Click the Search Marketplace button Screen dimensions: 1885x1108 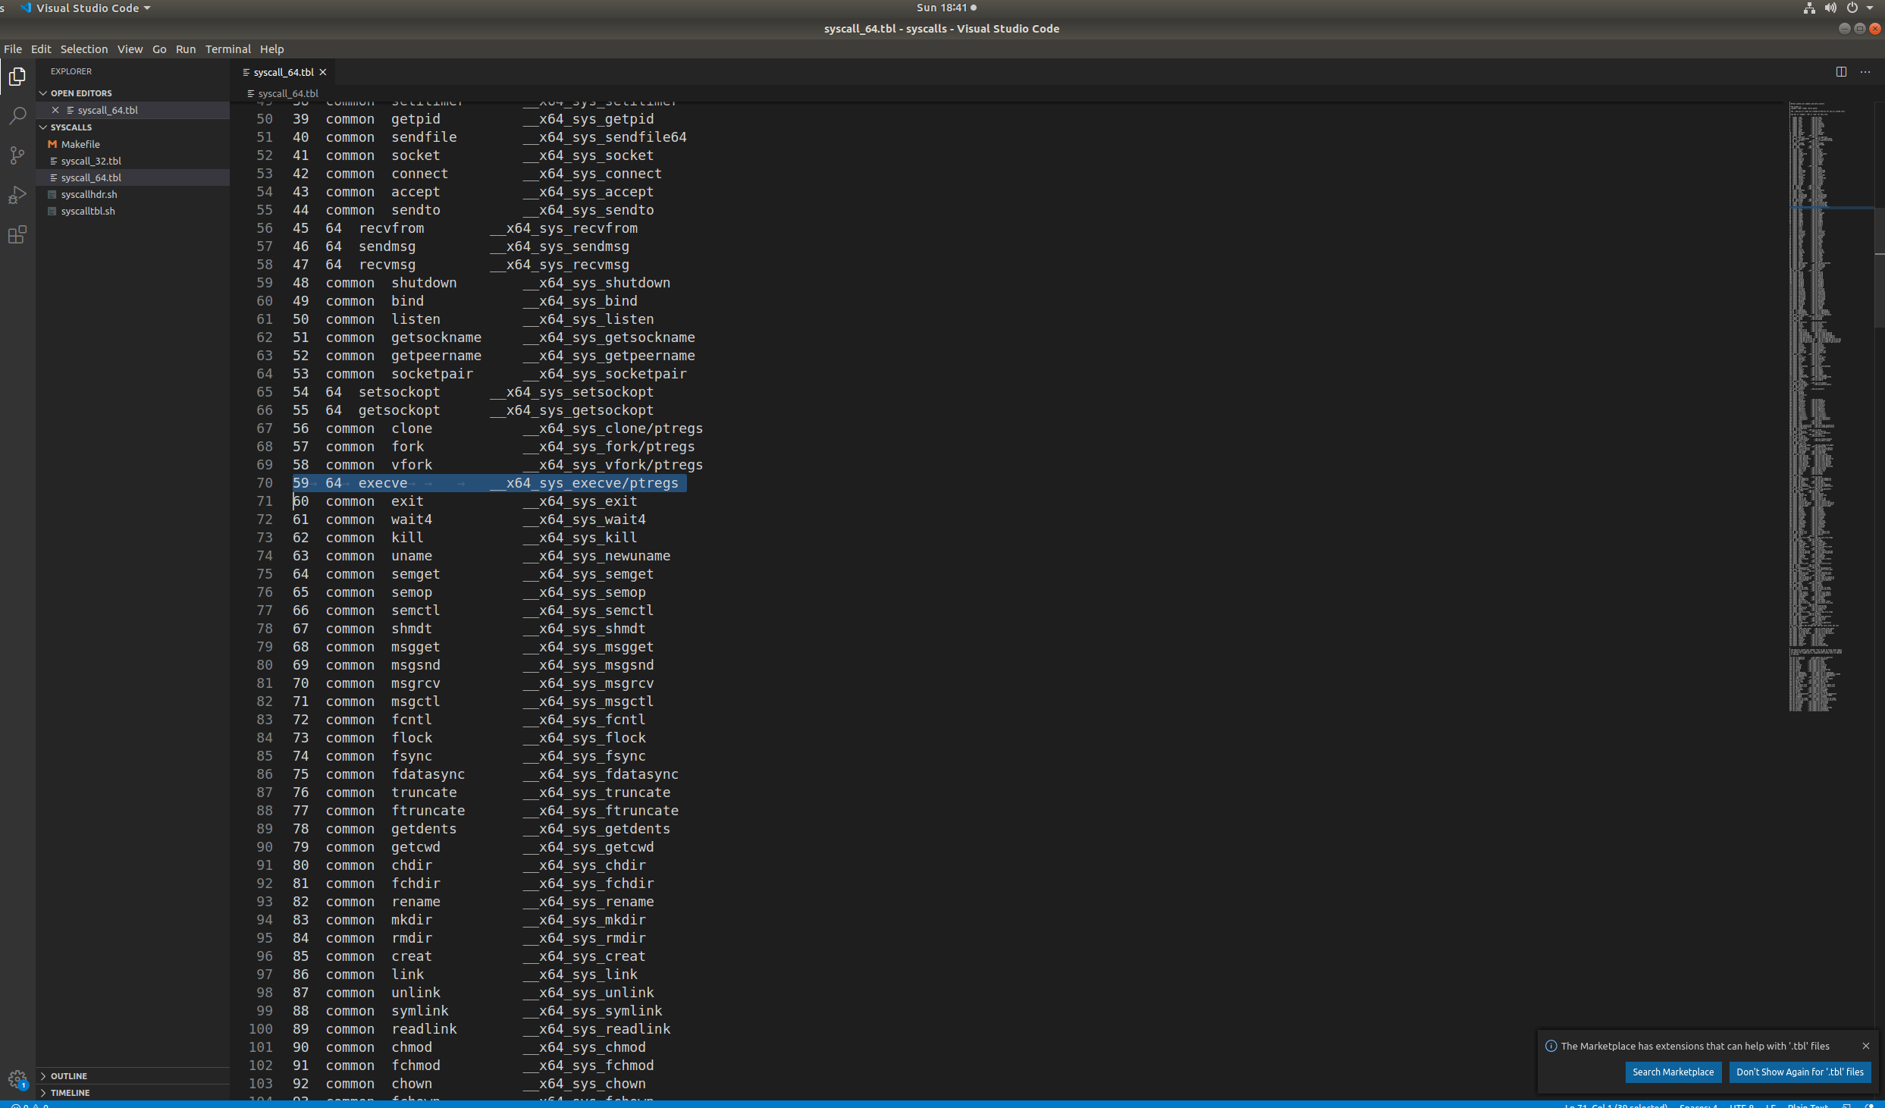pyautogui.click(x=1672, y=1072)
